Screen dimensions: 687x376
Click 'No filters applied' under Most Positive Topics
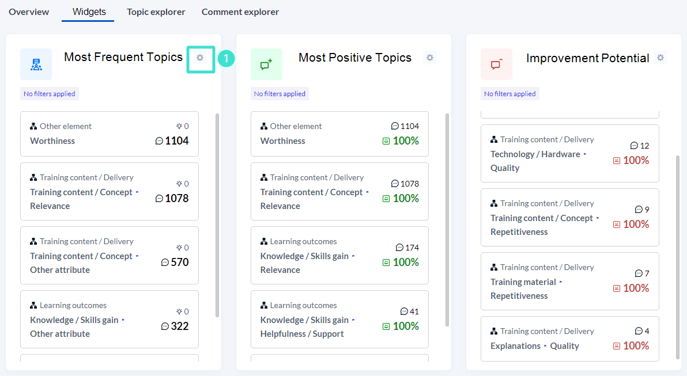coord(280,94)
